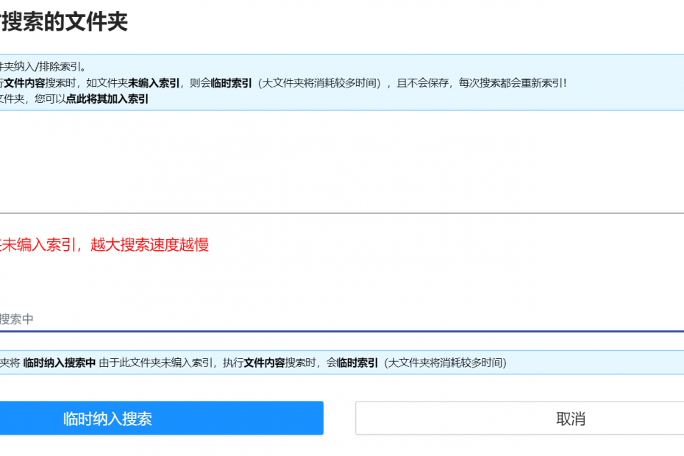Image resolution: width=684 pixels, height=456 pixels.
Task: Click 越大搜索速度越慢 part of red warning
Action: point(150,245)
